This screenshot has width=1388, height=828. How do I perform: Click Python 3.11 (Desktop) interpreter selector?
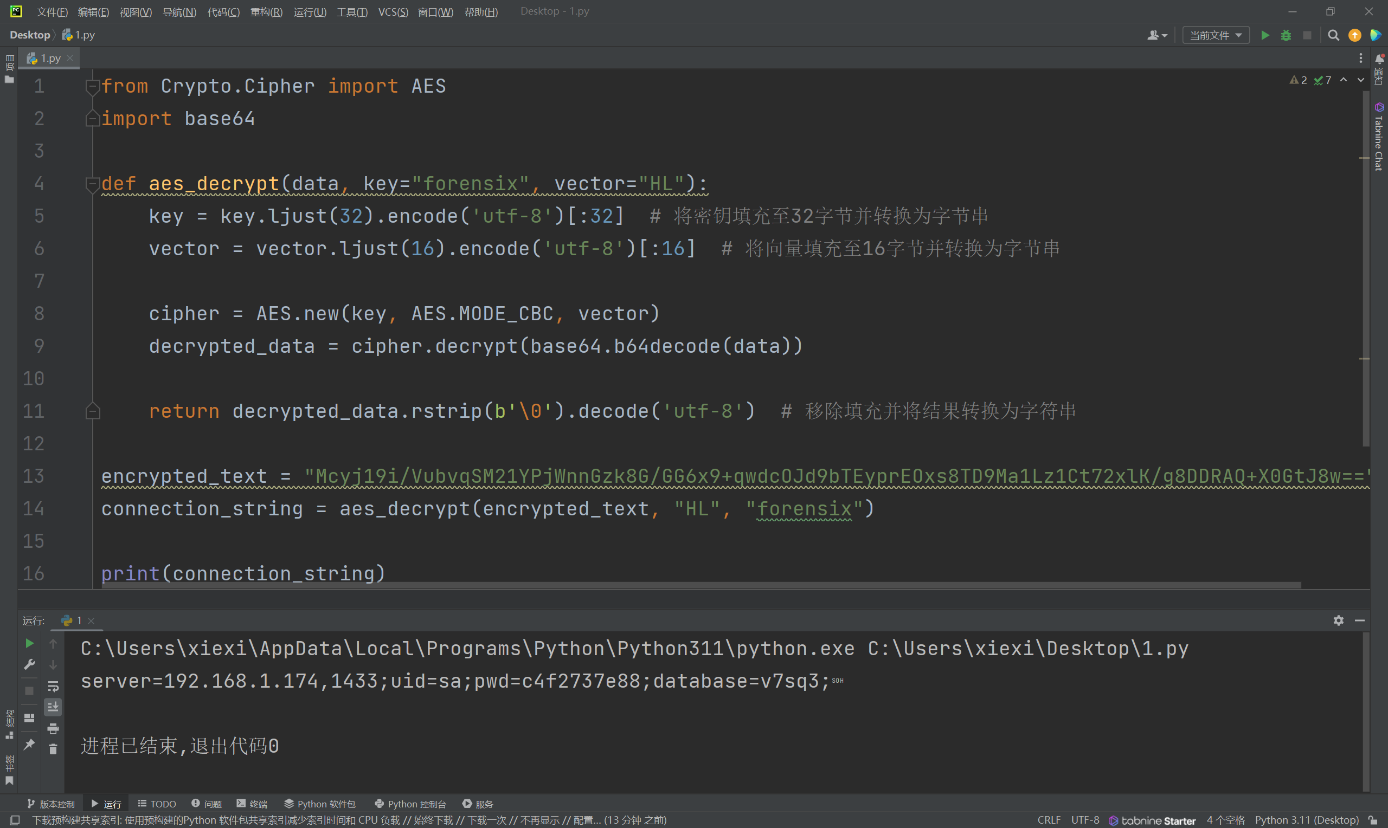pyautogui.click(x=1307, y=820)
